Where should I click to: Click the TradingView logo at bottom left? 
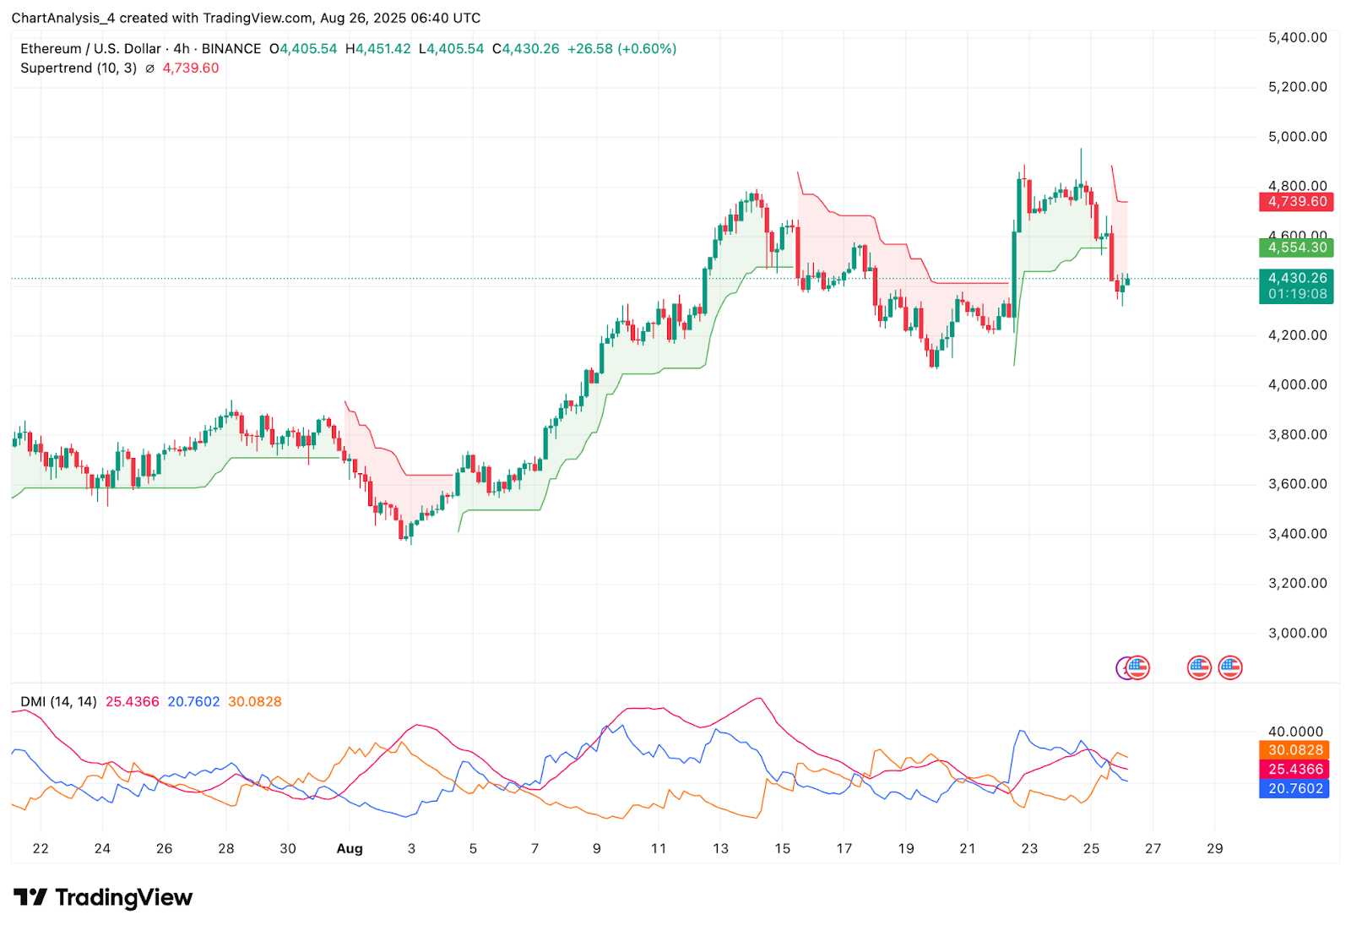pos(103,897)
